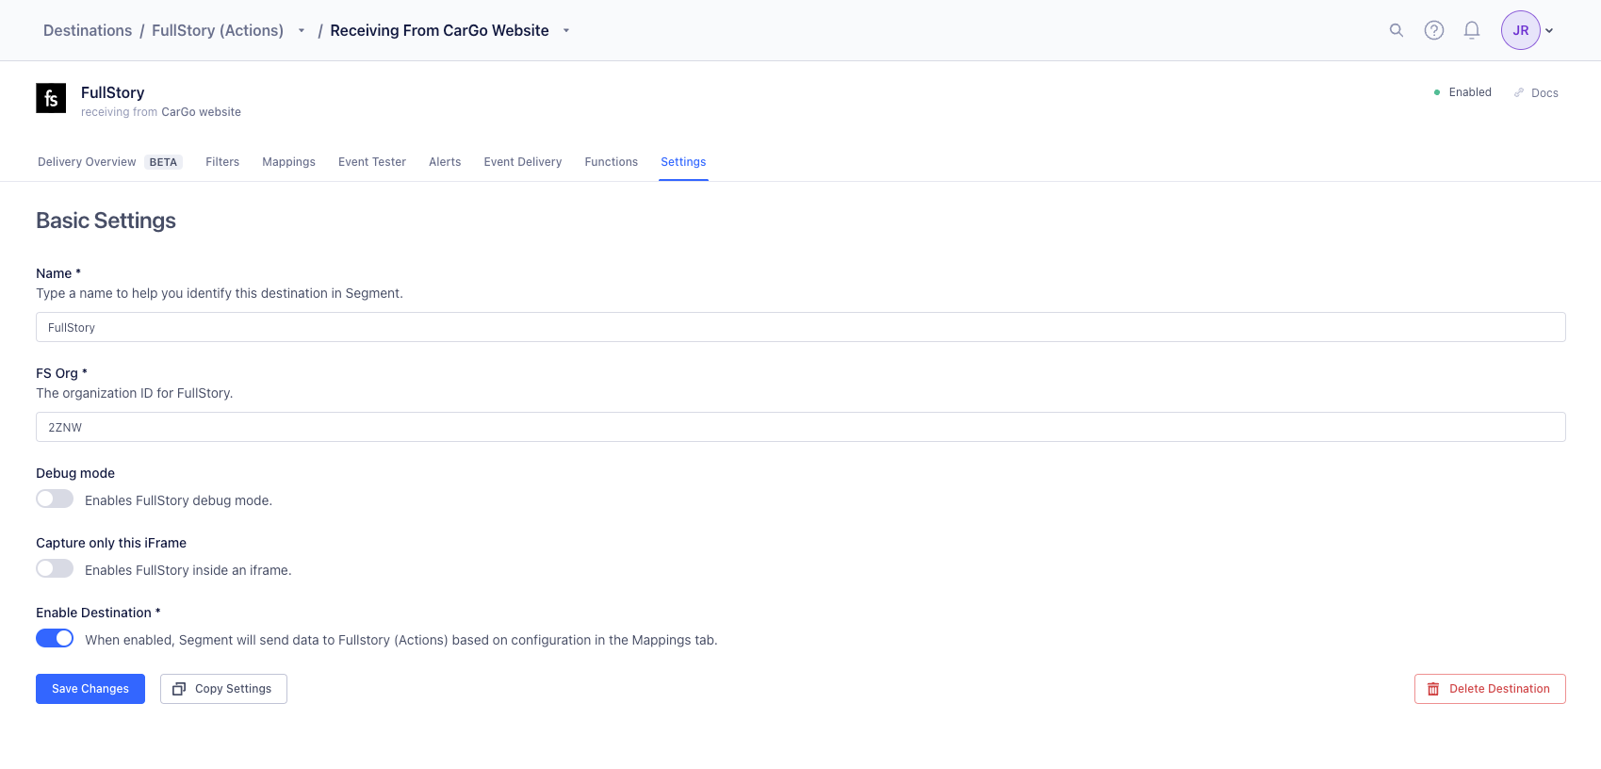Go to the Mappings tab
Screen dimensions: 1601x769
(288, 162)
